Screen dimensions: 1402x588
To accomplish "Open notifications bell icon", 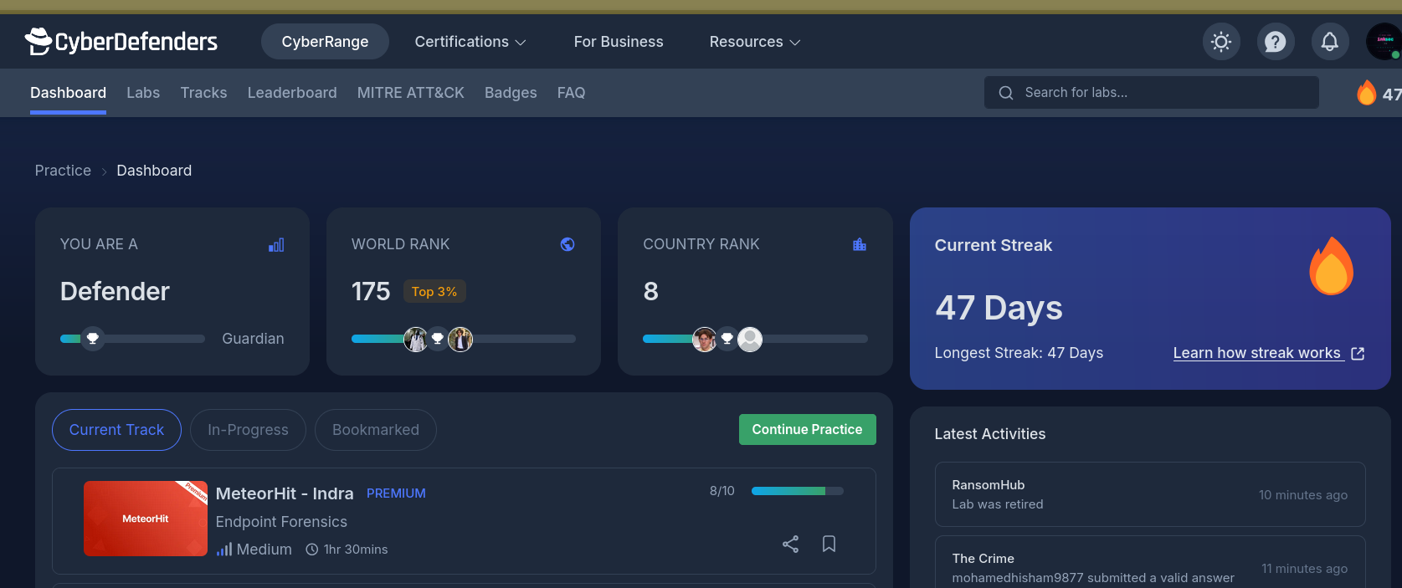I will [1329, 42].
